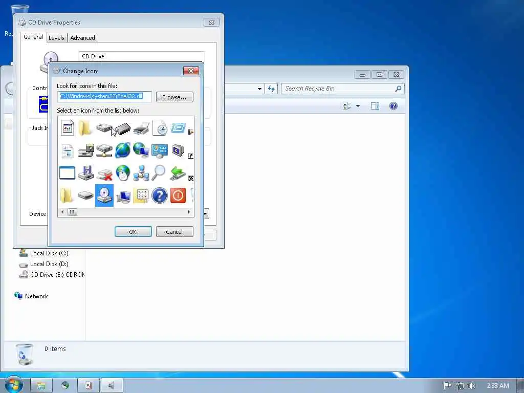Screen dimensions: 524x393
Task: Select the blank window icon
Action: click(67, 173)
